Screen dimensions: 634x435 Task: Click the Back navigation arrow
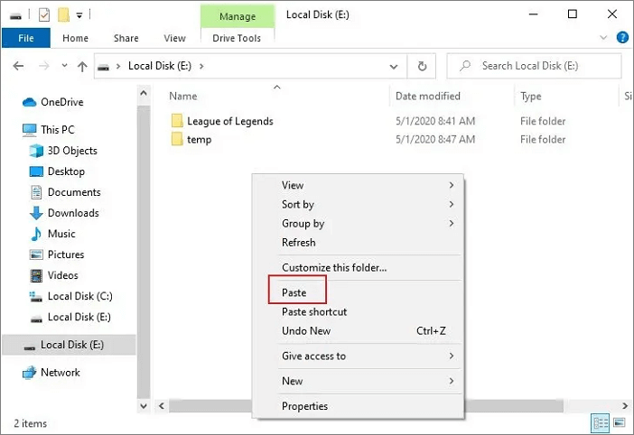tap(17, 66)
